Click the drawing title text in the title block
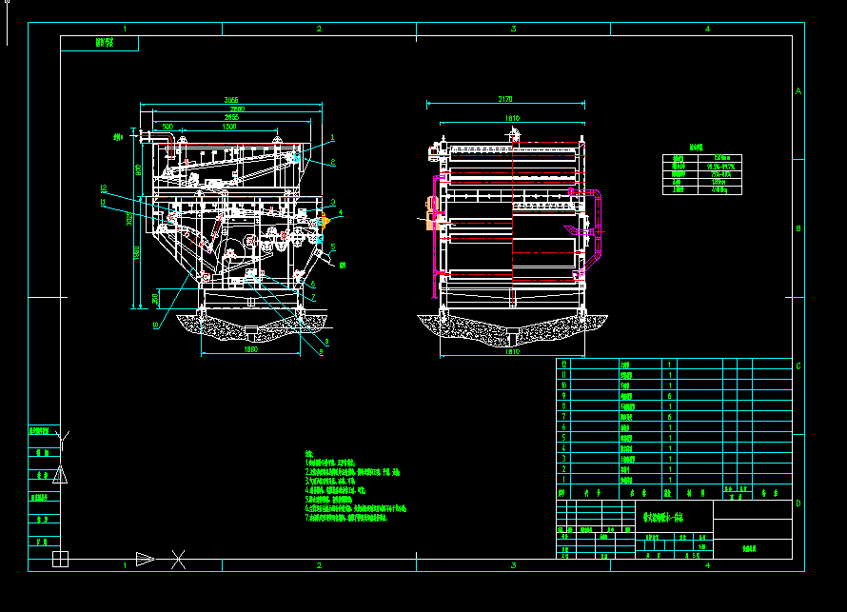This screenshot has height=612, width=847. (x=663, y=518)
